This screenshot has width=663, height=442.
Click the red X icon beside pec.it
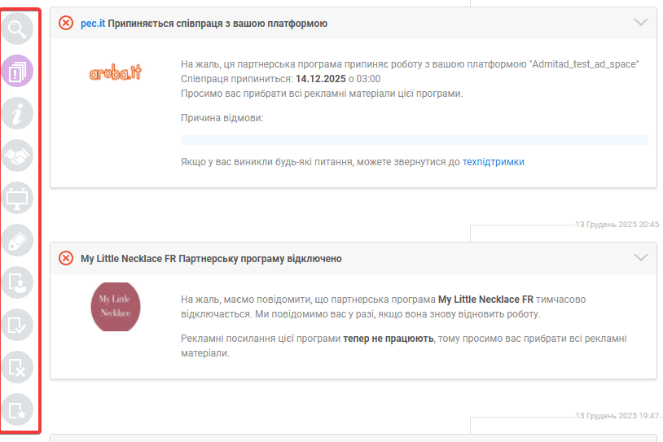click(x=66, y=23)
